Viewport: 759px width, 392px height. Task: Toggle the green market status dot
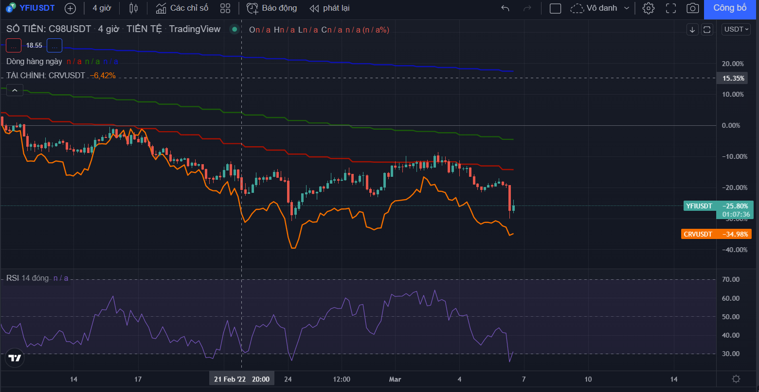coord(235,30)
